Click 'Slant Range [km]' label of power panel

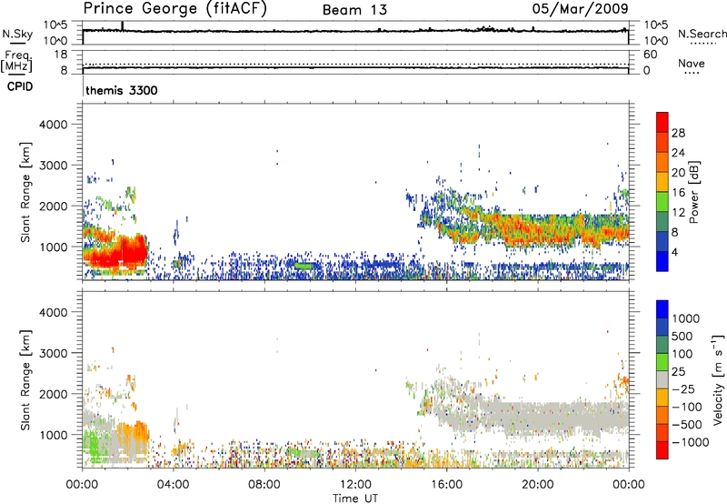pos(25,192)
